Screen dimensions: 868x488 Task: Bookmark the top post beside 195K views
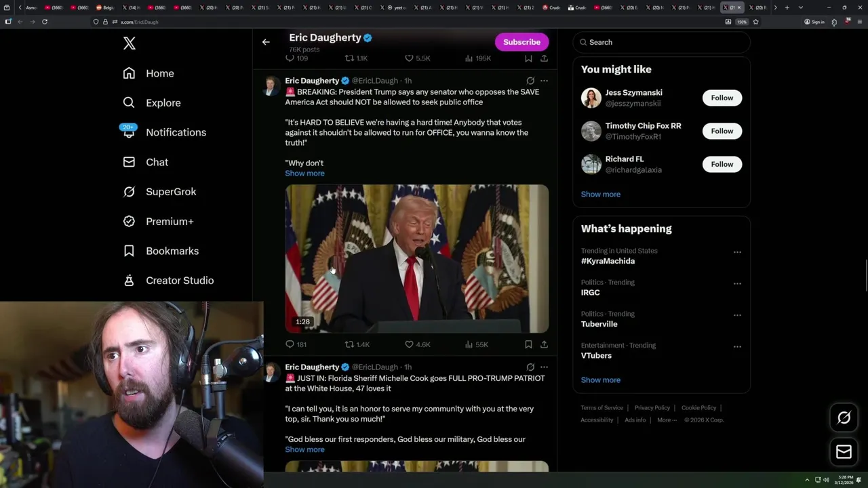point(528,58)
